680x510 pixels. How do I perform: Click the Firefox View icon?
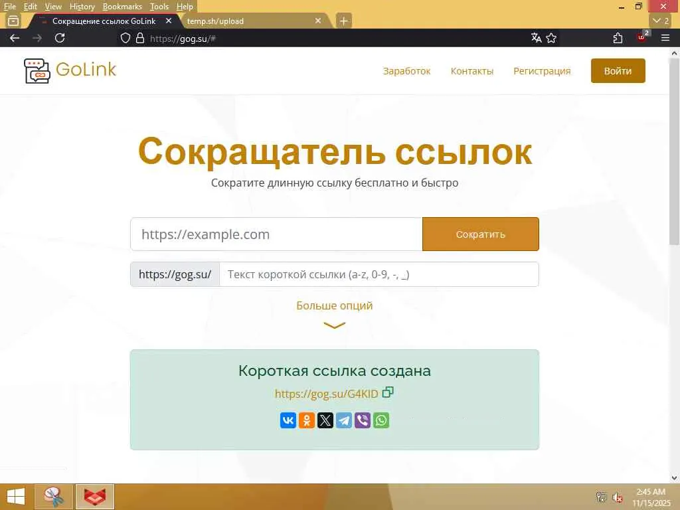[13, 21]
